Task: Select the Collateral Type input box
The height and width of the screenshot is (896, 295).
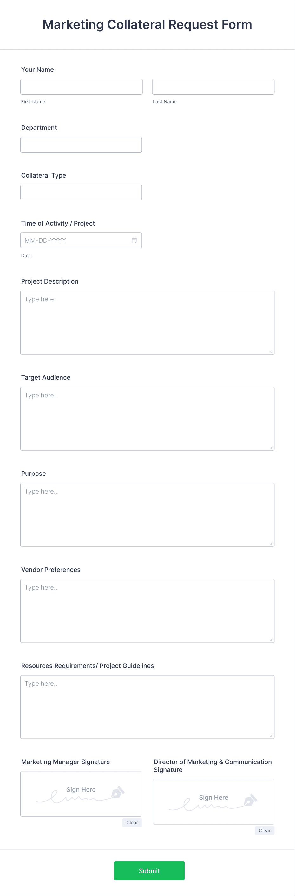Action: 81,192
